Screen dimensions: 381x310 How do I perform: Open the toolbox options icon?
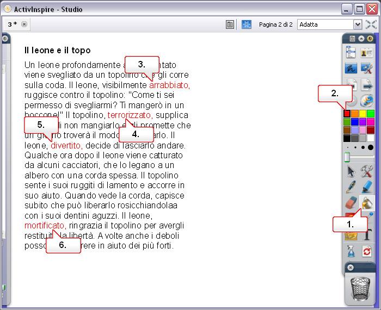click(x=352, y=39)
